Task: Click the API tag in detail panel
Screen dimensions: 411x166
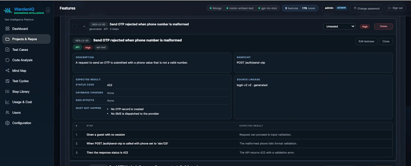Action: (x=77, y=47)
